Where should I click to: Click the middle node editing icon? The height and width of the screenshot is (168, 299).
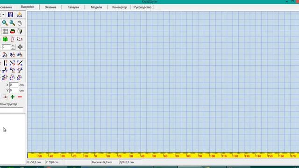13,55
